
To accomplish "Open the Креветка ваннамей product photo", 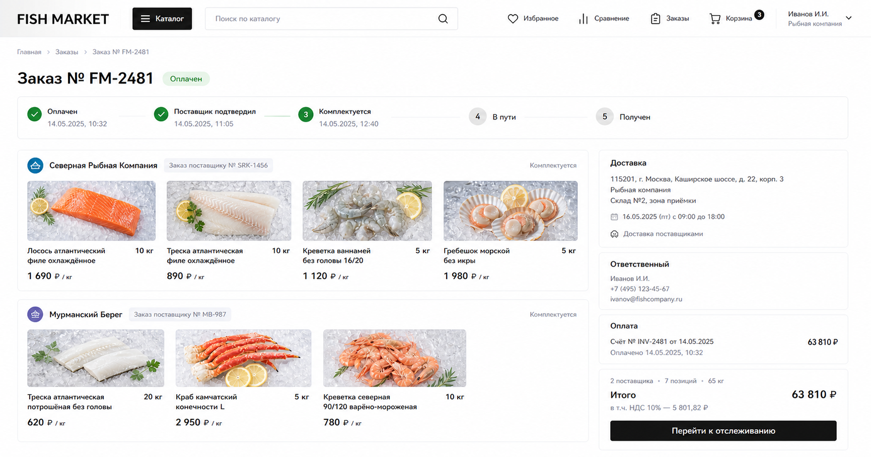I will click(367, 211).
